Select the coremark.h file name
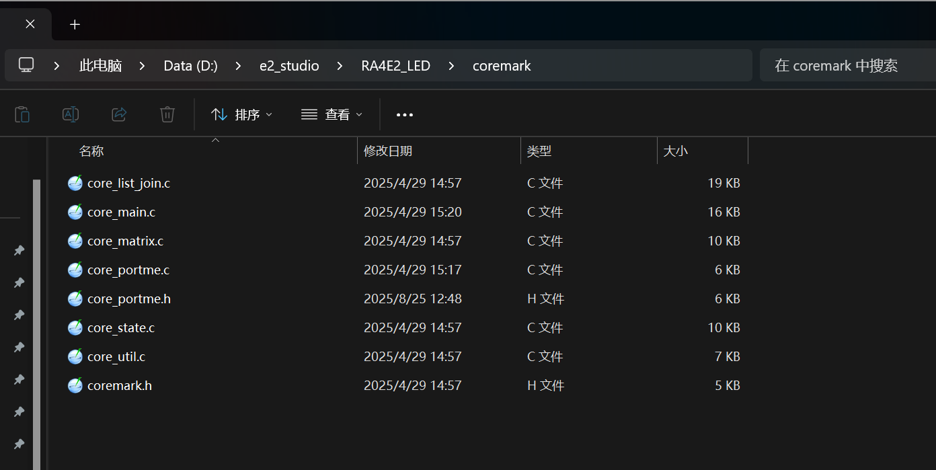 pos(120,385)
